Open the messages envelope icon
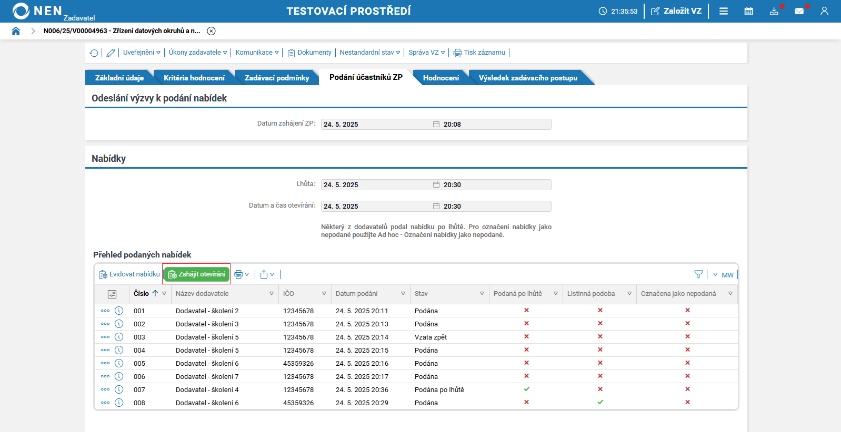 click(799, 11)
